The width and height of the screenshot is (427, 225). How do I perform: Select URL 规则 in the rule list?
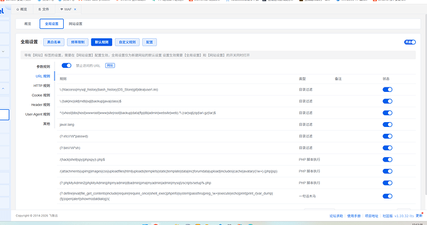coord(43,76)
